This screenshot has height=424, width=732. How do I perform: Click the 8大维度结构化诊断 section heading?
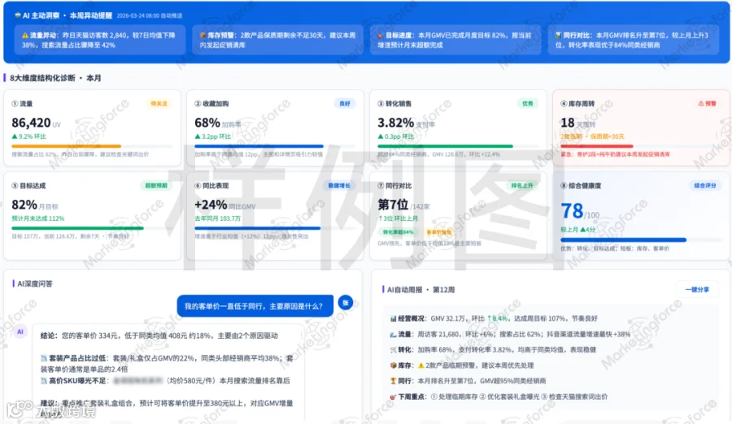click(55, 78)
